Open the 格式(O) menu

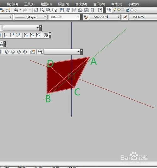click(x=12, y=4)
